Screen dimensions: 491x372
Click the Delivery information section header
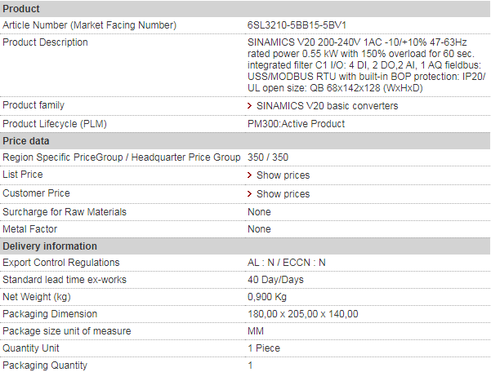pos(245,246)
